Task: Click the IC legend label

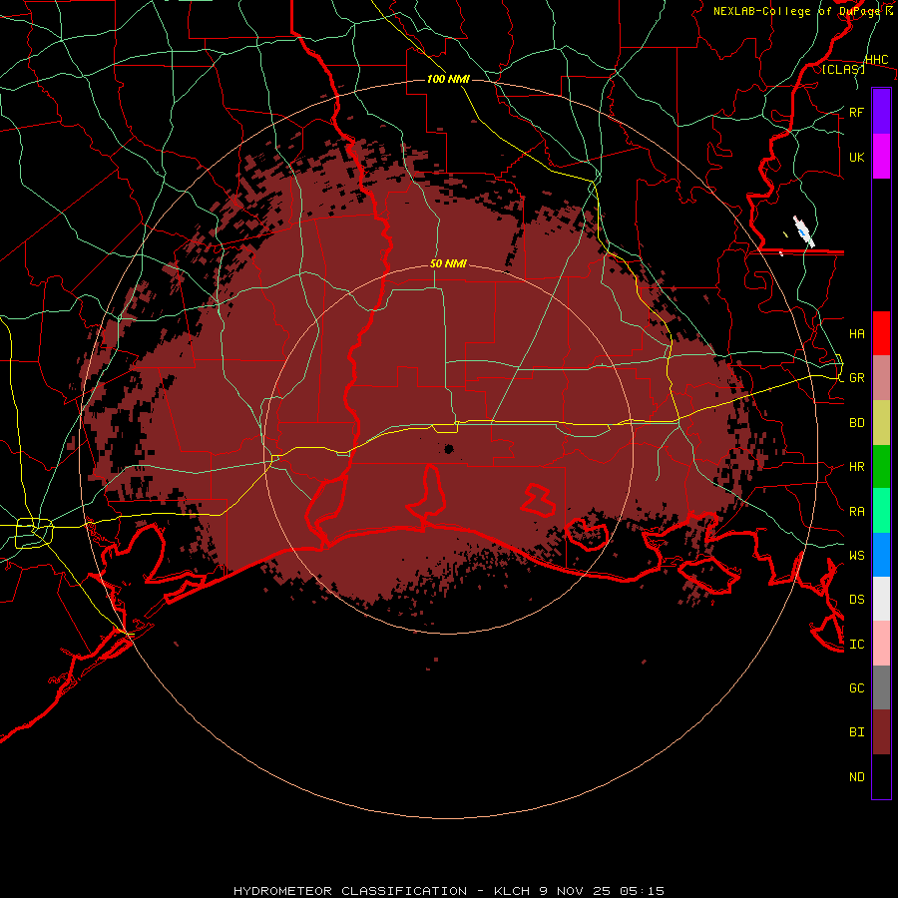Action: point(856,644)
